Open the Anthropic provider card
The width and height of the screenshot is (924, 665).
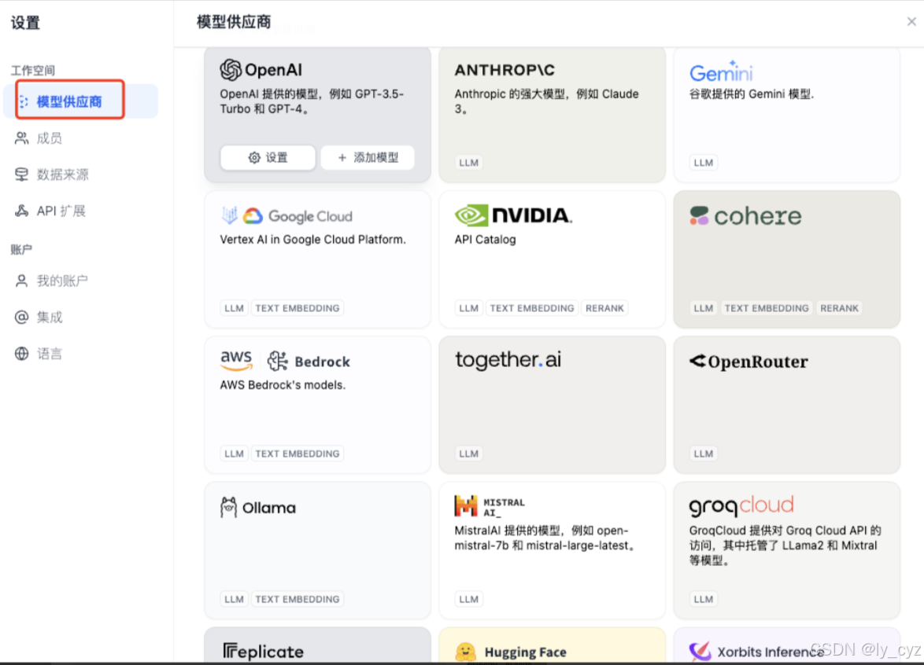[x=551, y=114]
